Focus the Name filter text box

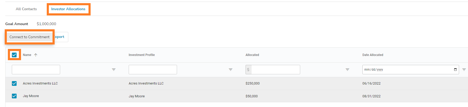pyautogui.click(x=36, y=70)
